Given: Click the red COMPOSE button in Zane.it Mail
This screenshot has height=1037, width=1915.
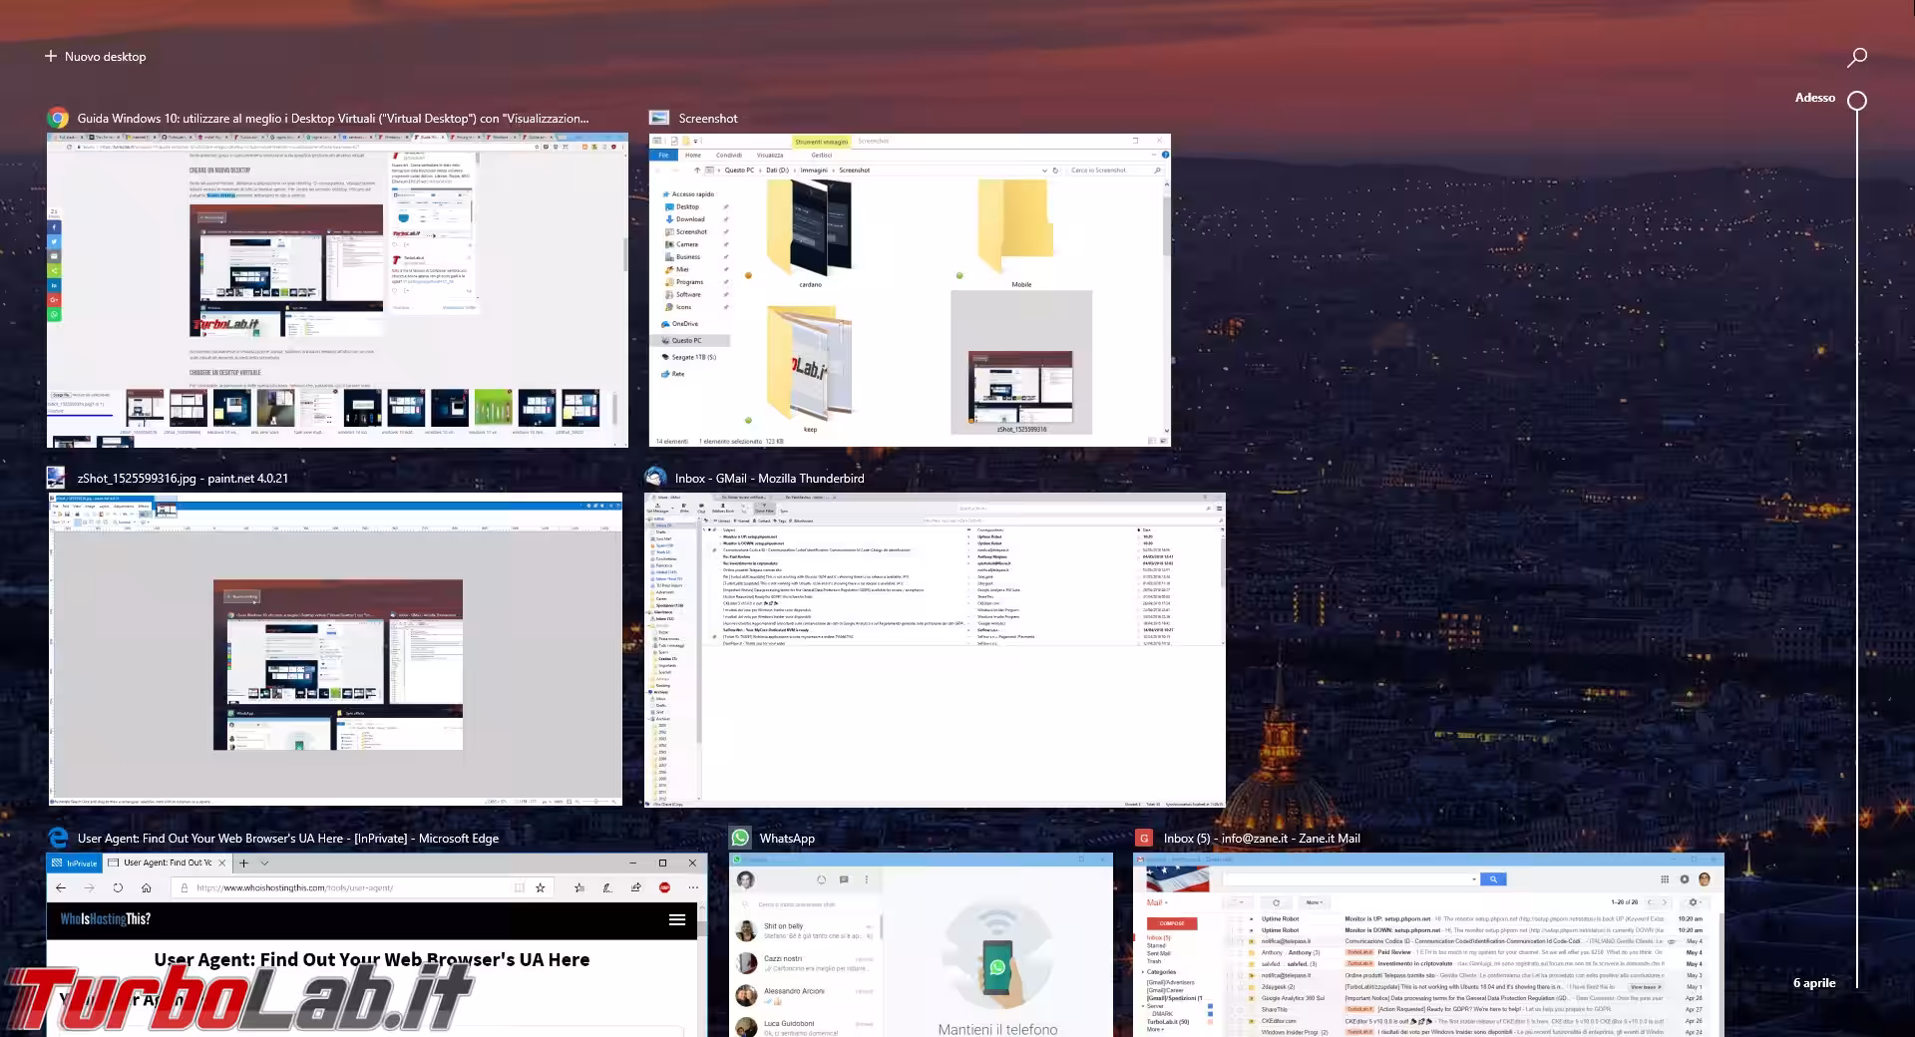Looking at the screenshot, I should tap(1172, 923).
